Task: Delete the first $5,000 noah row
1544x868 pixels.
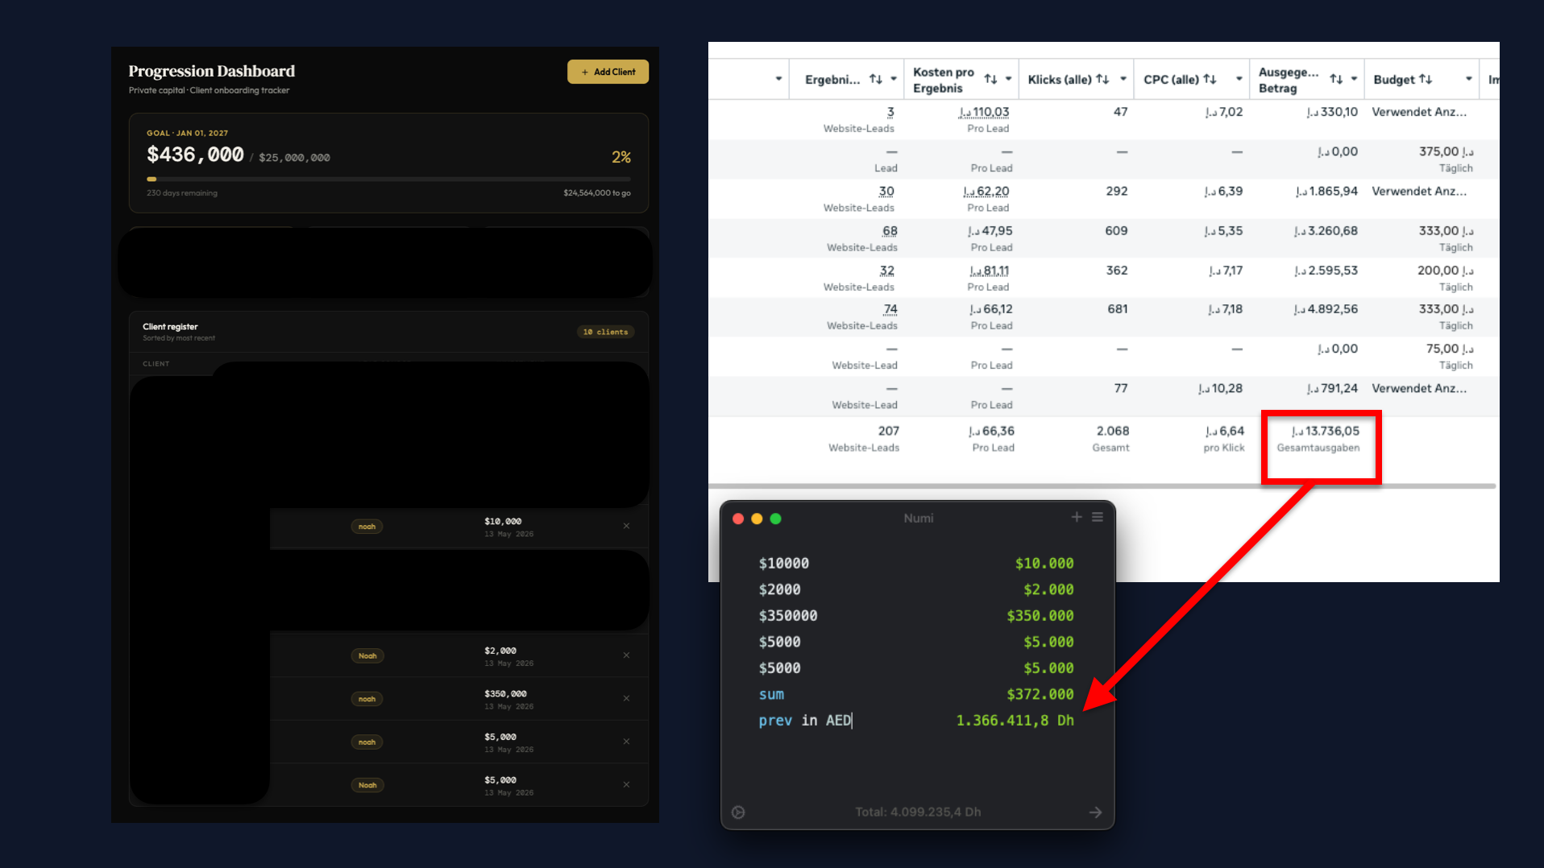Action: tap(626, 742)
